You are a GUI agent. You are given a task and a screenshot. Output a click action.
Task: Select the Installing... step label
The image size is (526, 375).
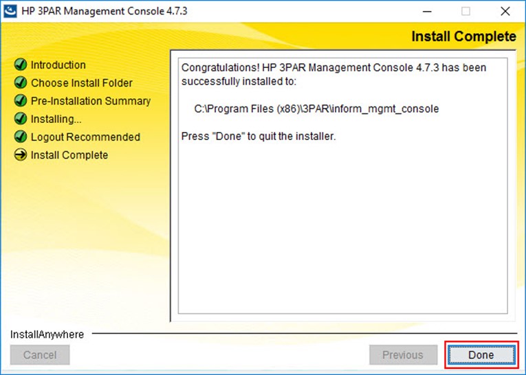click(56, 119)
